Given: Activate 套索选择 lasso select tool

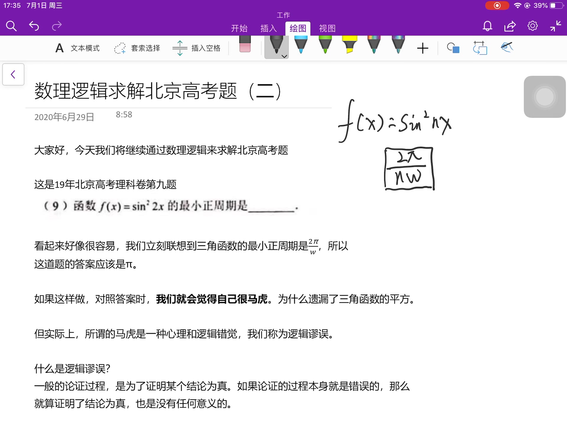Looking at the screenshot, I should point(137,48).
